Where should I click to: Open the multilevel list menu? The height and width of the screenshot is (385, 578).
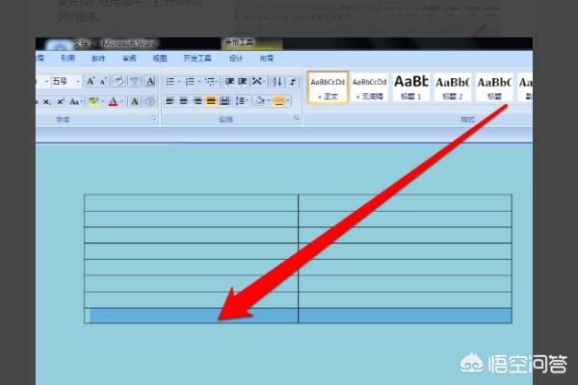211,82
